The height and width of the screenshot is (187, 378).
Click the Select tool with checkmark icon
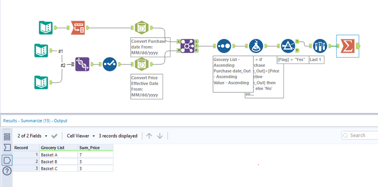pos(110,64)
